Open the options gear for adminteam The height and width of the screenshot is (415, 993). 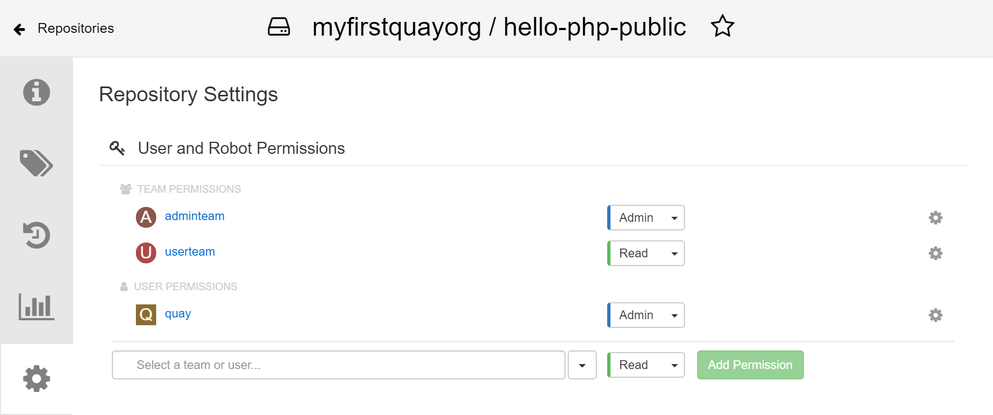(x=935, y=218)
